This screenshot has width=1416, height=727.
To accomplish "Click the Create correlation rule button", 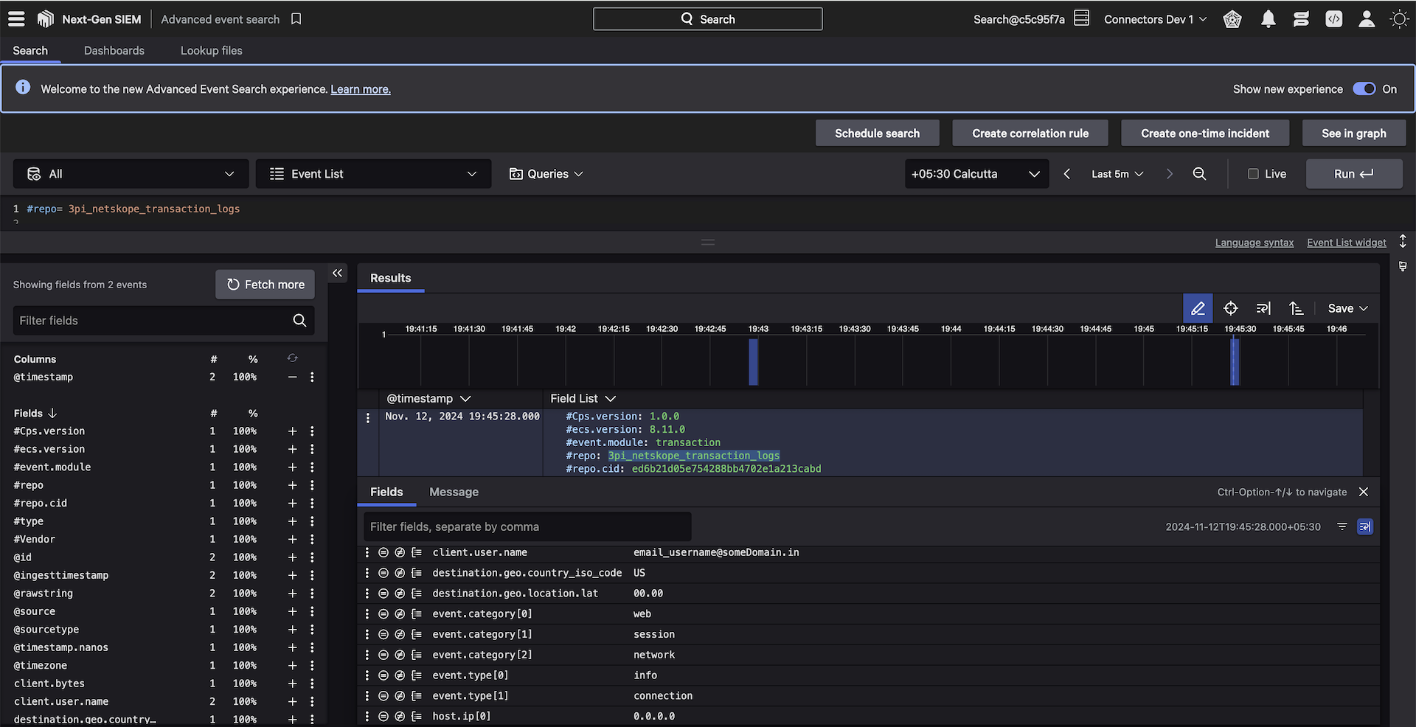I will 1030,133.
